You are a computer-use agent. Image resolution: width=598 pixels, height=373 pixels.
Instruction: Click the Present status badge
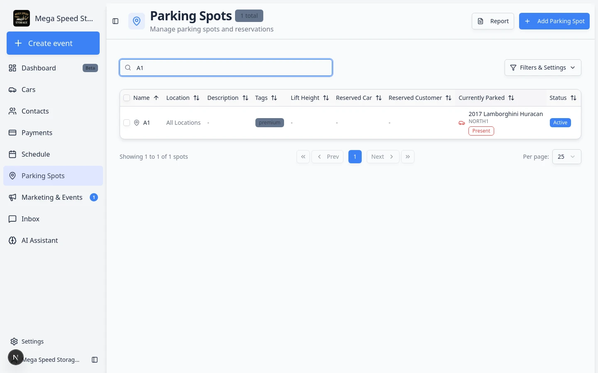(x=481, y=131)
